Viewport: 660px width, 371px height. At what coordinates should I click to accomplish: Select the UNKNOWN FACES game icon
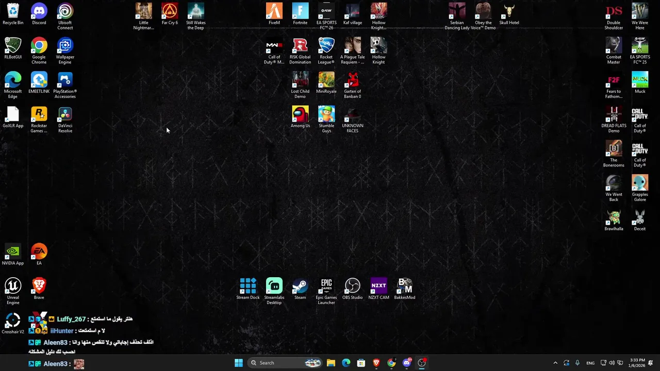(353, 120)
